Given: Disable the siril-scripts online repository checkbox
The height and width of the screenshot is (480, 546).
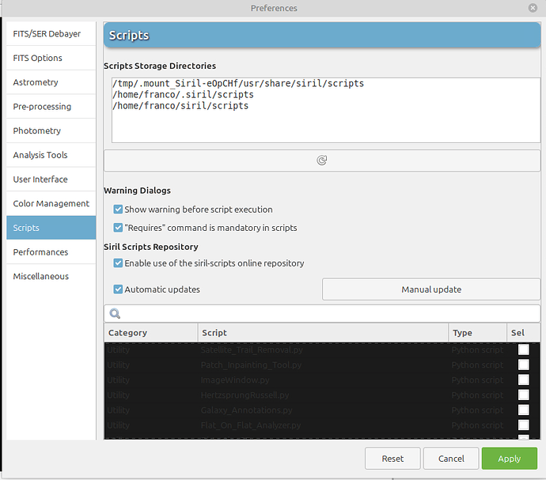Looking at the screenshot, I should [118, 263].
